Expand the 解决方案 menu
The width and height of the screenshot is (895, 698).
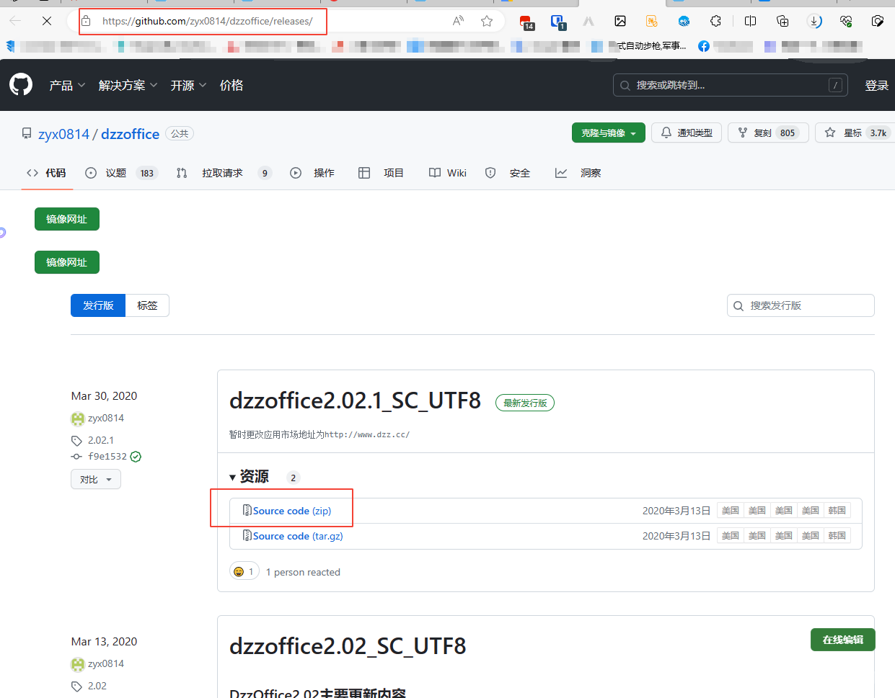[x=128, y=85]
